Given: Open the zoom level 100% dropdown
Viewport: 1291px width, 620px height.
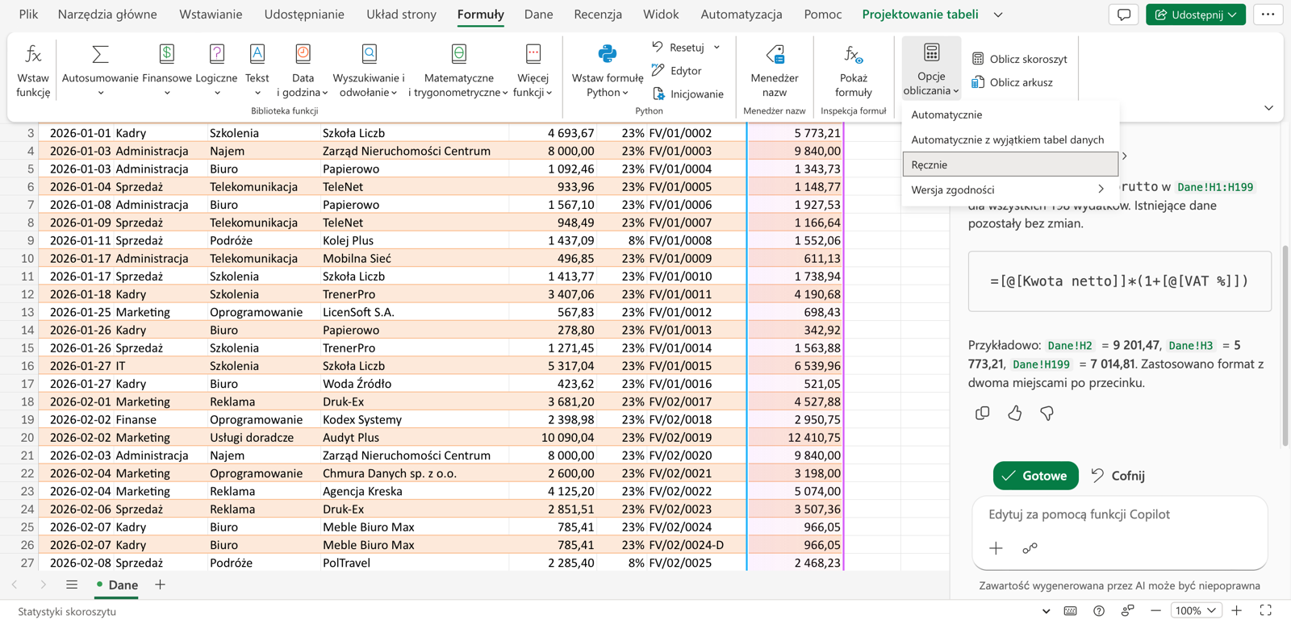Looking at the screenshot, I should [1196, 610].
